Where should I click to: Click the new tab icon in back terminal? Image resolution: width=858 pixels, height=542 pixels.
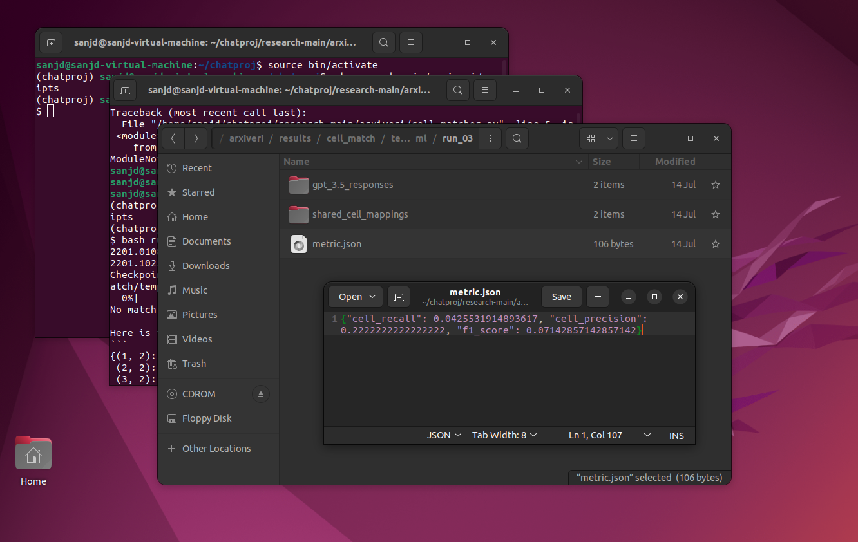pos(52,42)
